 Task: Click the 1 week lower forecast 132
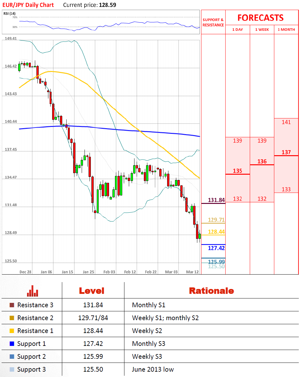(x=262, y=199)
